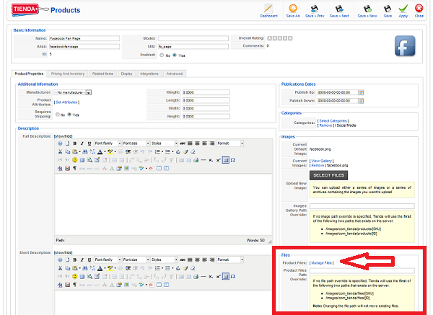Open the Integrations tab

149,74
